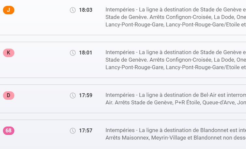Click the pink D line badge
The height and width of the screenshot is (149, 246).
point(8,96)
